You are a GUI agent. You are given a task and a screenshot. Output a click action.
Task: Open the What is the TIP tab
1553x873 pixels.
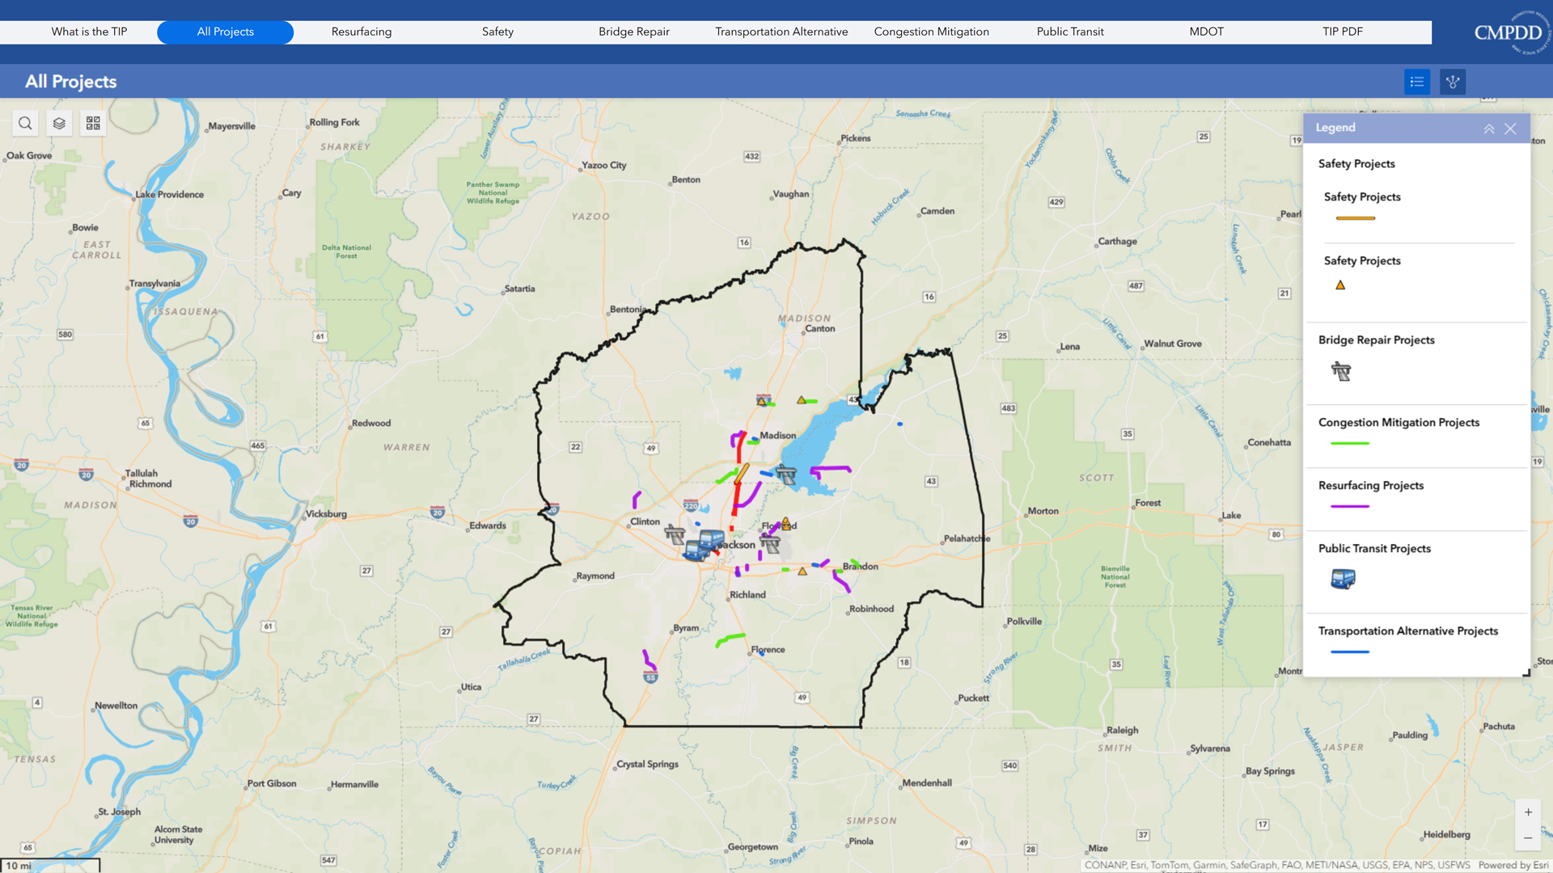(x=89, y=32)
